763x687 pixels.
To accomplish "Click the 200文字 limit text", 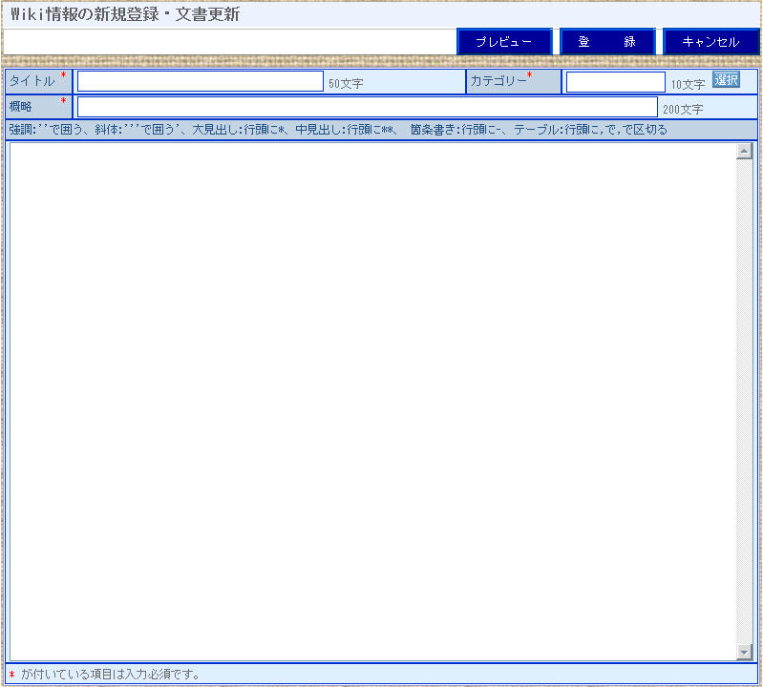I will pyautogui.click(x=683, y=110).
